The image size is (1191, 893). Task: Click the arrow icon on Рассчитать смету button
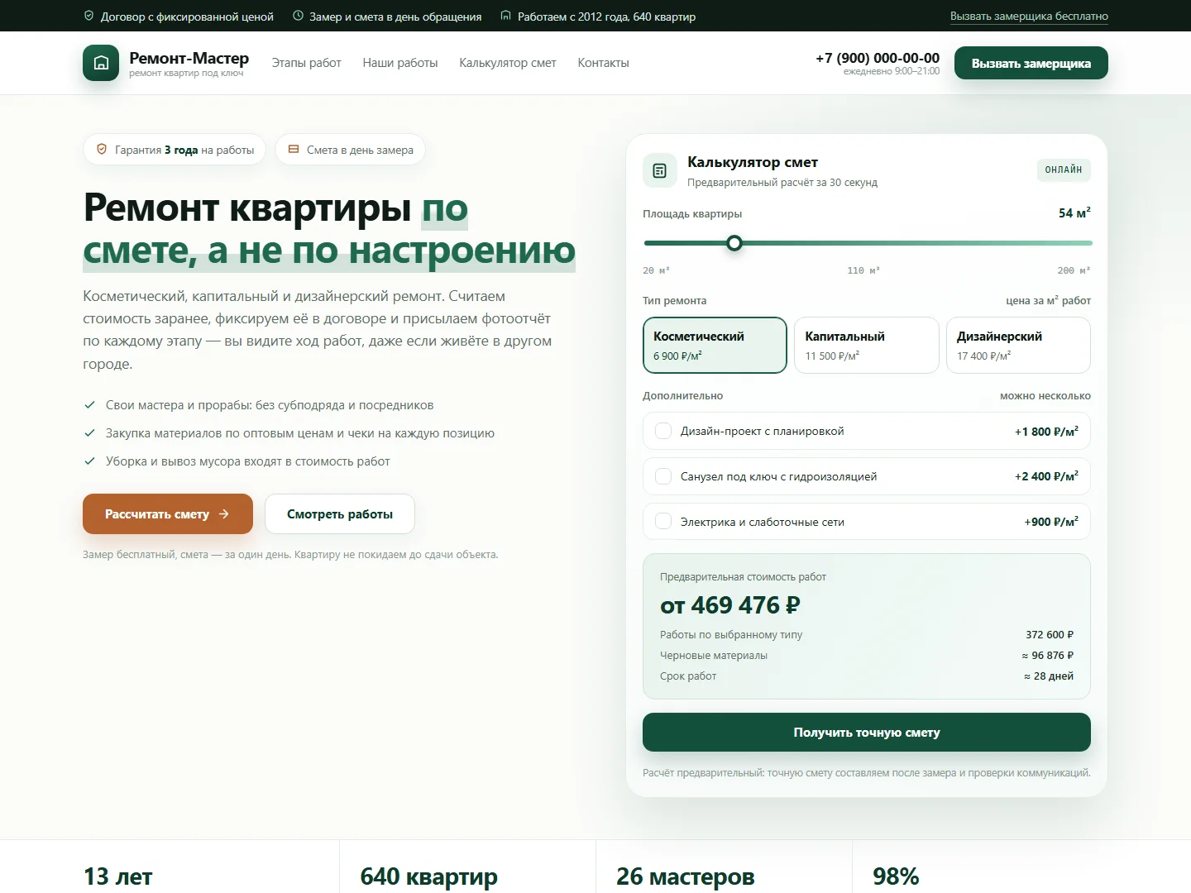pyautogui.click(x=223, y=514)
